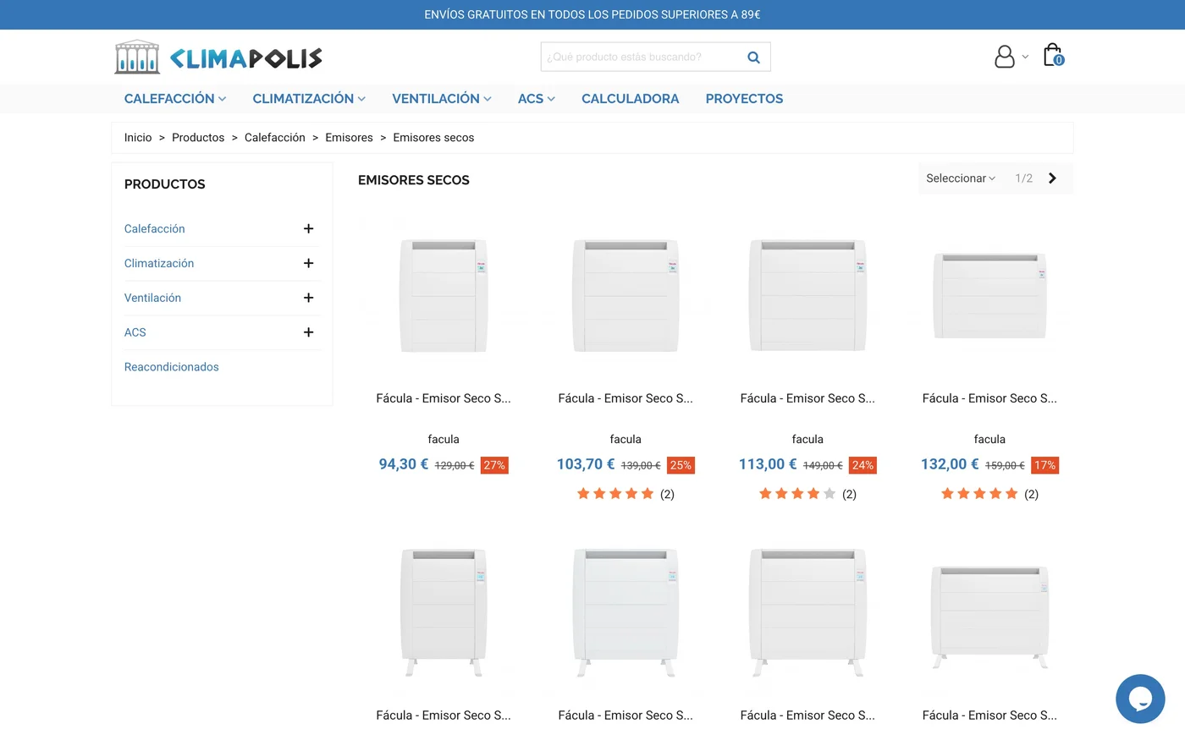Click the 103,70 € price

click(x=586, y=464)
